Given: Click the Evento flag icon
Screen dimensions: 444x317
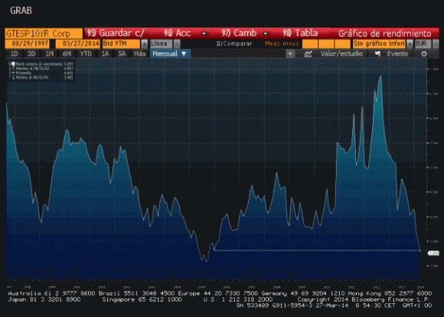Looking at the screenshot, I should pyautogui.click(x=378, y=53).
